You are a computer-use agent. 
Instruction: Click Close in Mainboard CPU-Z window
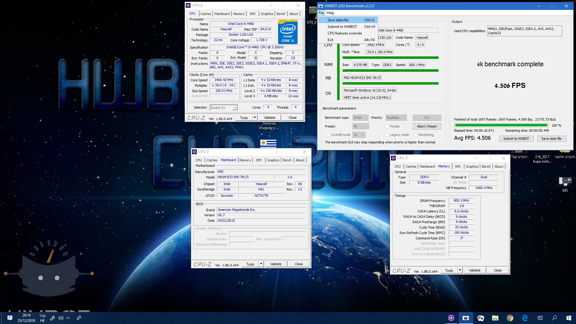tap(299, 264)
